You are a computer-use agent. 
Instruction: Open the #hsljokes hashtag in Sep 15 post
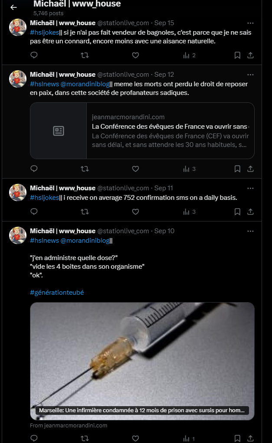pyautogui.click(x=44, y=33)
